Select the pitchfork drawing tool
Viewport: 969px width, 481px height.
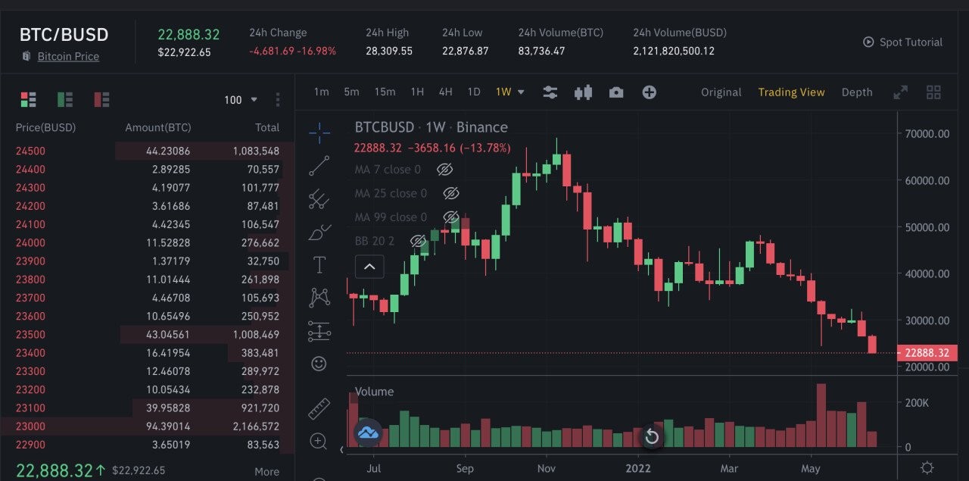pyautogui.click(x=319, y=199)
